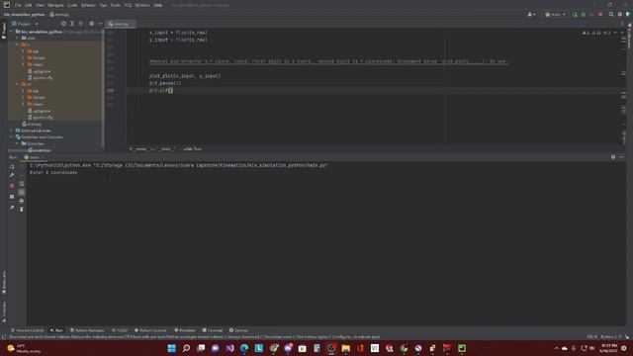633x356 pixels.
Task: Minimize the Run tool window
Action: pos(622,157)
